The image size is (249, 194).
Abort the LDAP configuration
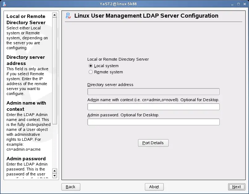154,187
